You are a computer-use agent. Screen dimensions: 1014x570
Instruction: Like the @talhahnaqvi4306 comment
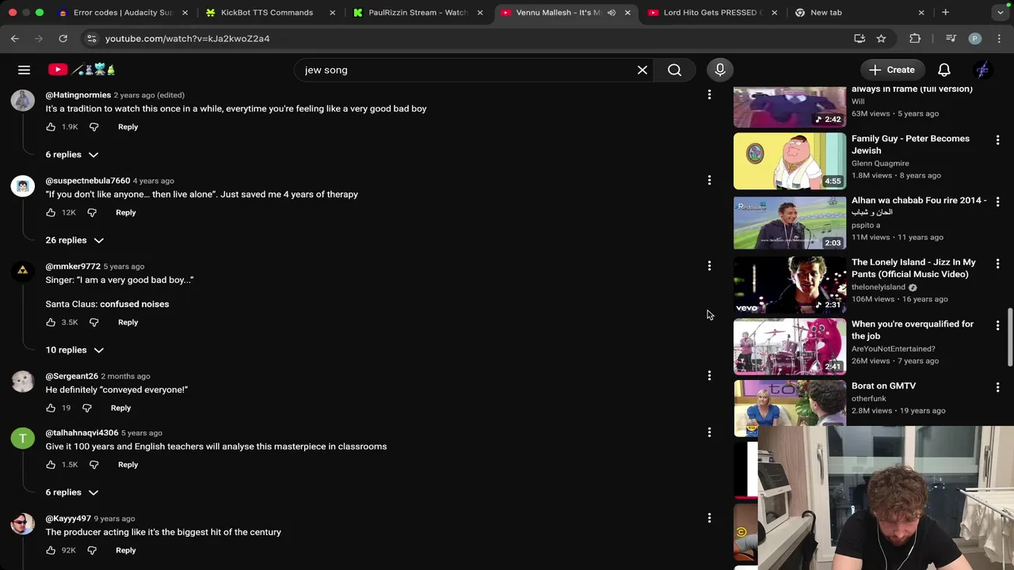click(51, 465)
